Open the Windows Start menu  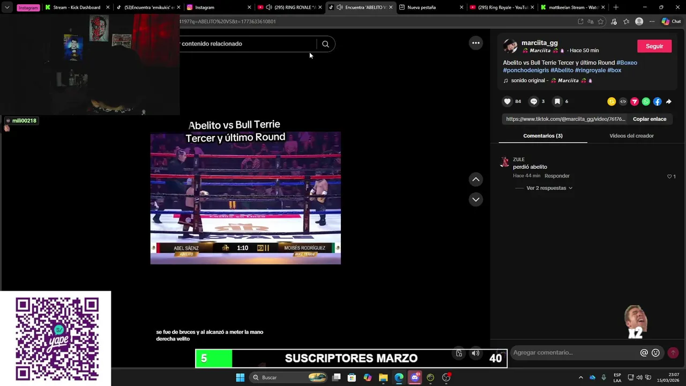tap(240, 377)
